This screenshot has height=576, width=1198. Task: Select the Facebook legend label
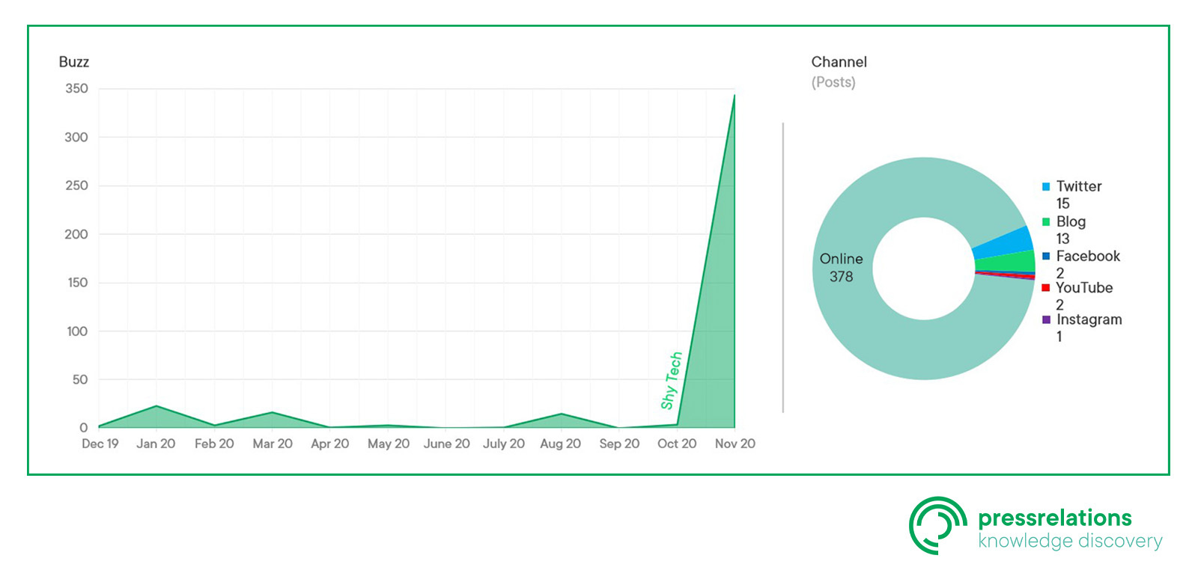[x=1088, y=256]
